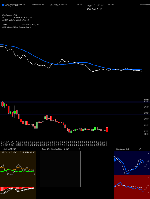The width and height of the screenshot is (150, 199).
Task: Click the first red candlestick on 19 Sep
Action: [x=2, y=104]
